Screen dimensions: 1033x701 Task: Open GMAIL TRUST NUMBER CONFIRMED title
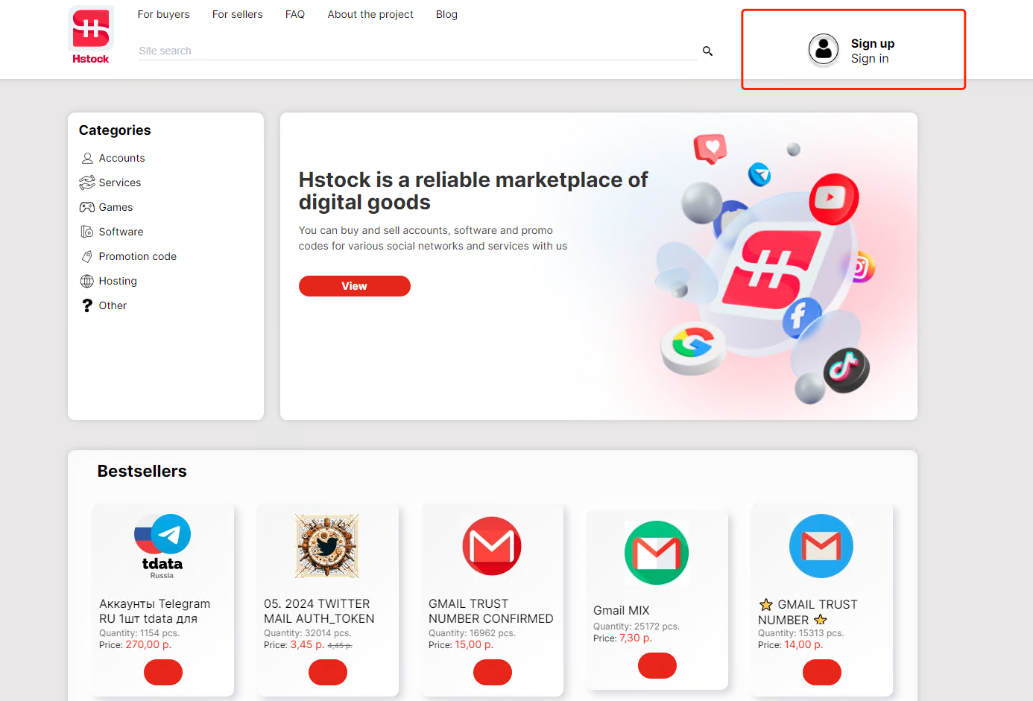(491, 611)
